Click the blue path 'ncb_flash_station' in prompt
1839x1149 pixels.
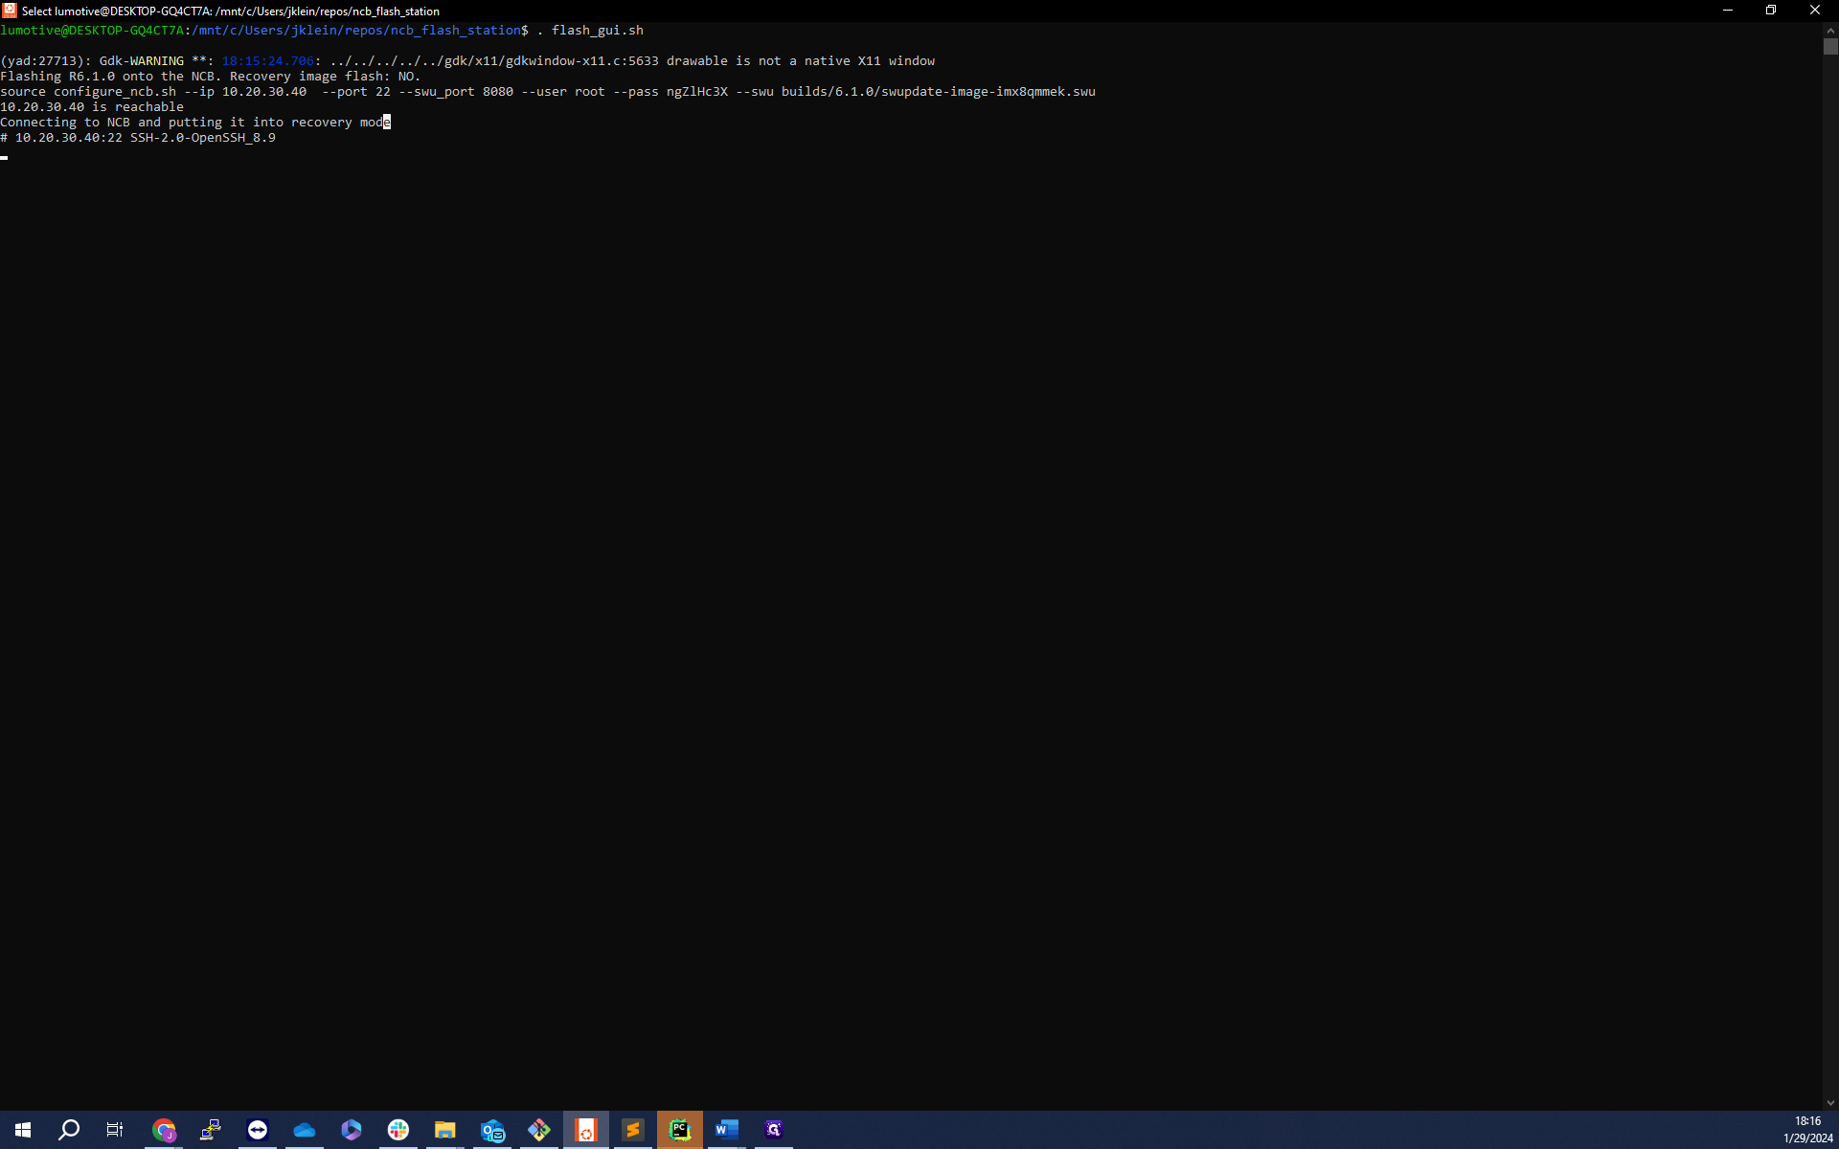456,31
